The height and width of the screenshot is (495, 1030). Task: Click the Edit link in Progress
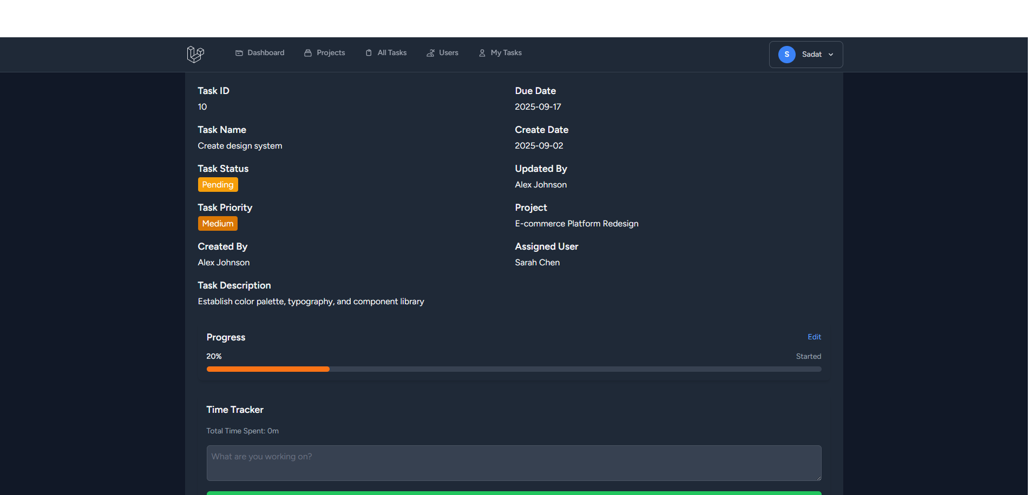click(x=815, y=337)
